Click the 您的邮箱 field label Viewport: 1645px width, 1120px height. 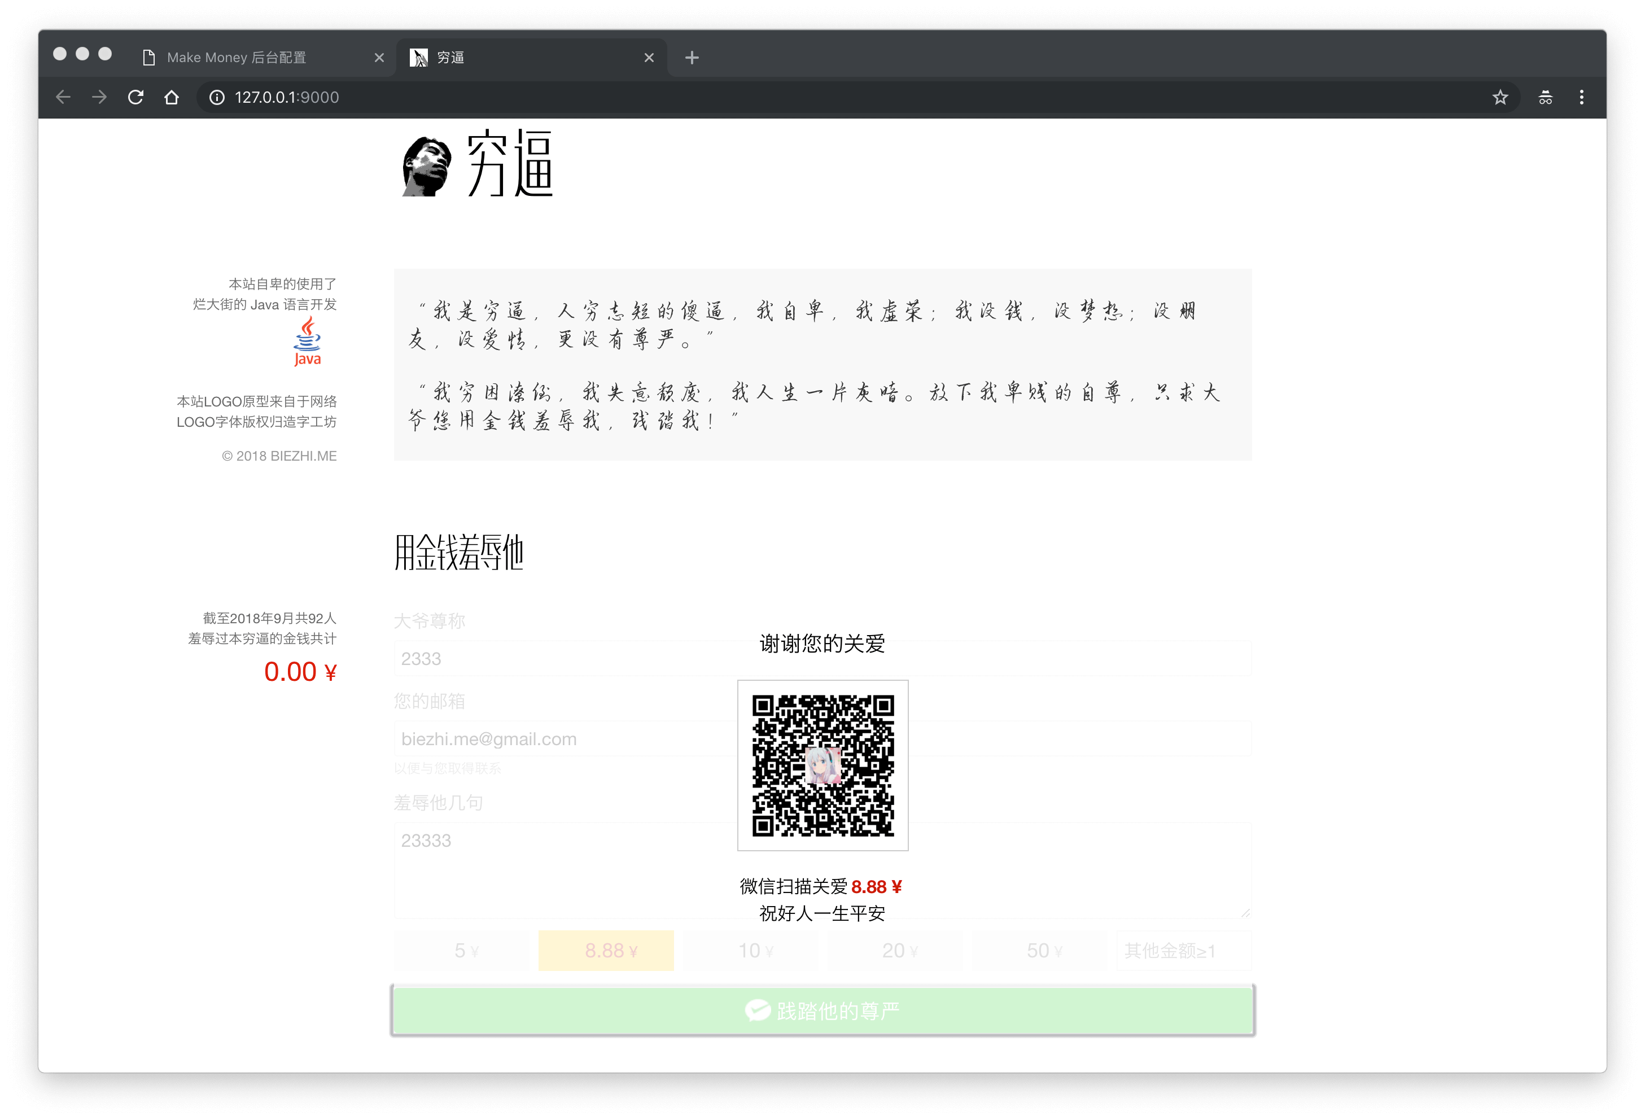430,701
